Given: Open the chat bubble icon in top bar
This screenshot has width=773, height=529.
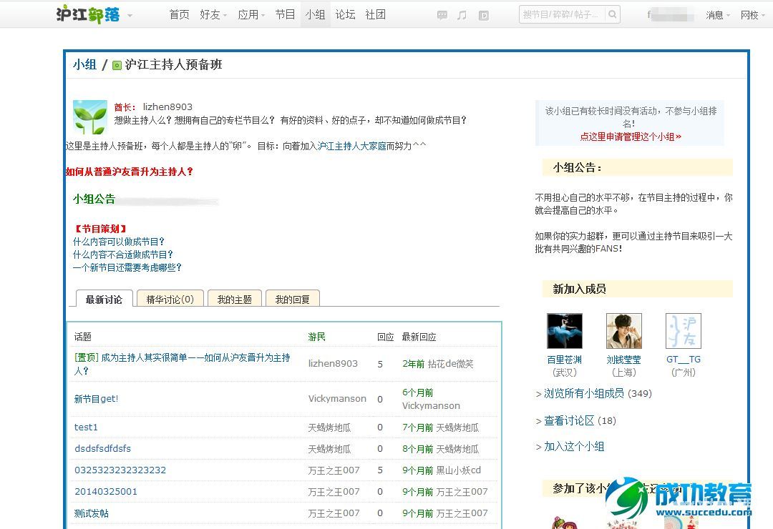Looking at the screenshot, I should (x=442, y=15).
